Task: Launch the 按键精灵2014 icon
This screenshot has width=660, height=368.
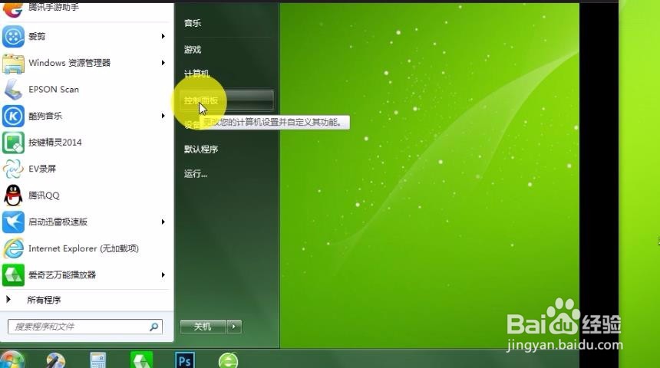Action: click(13, 143)
